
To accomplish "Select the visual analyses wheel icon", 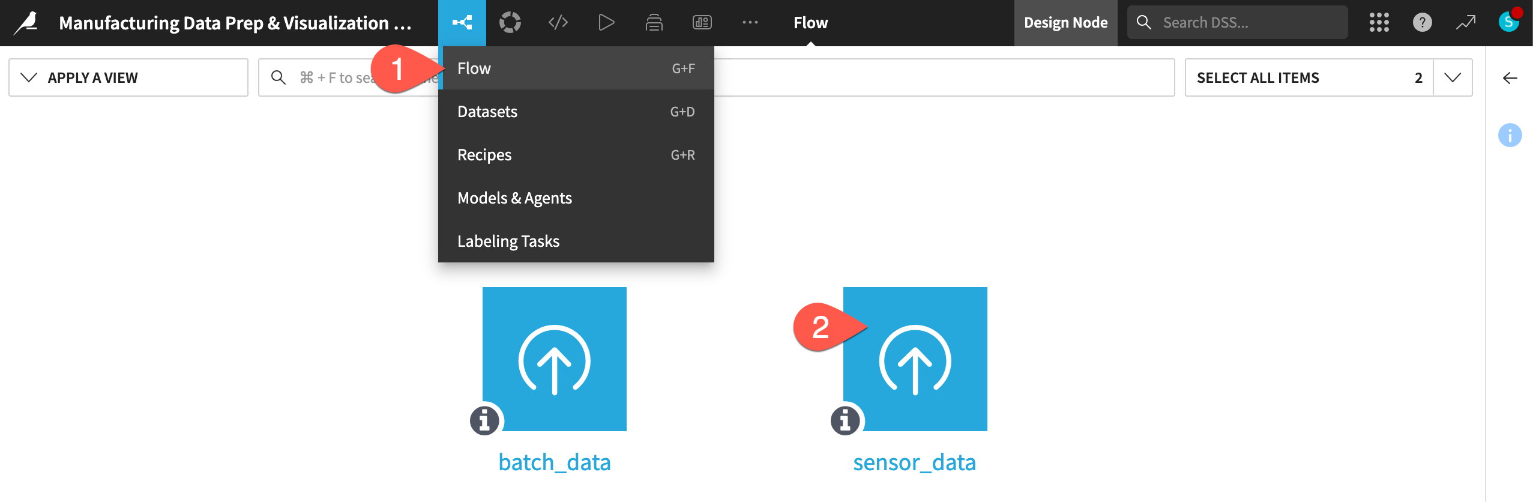I will (510, 23).
